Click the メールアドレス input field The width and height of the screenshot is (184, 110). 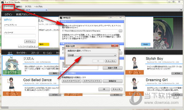pos(20,28)
